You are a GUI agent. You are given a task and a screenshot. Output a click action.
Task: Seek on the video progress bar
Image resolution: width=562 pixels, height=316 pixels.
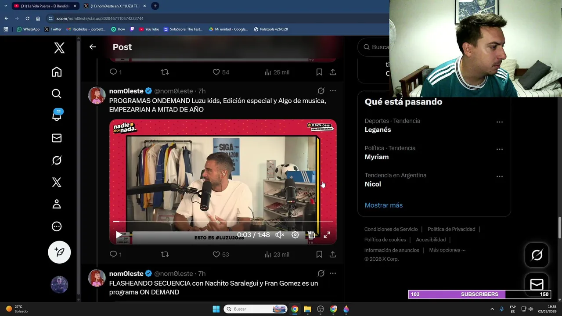pyautogui.click(x=223, y=222)
